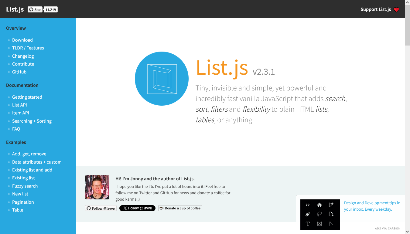Screen dimensions: 410x234
Task: Open the Fuzzy search example
Action: (x=25, y=186)
